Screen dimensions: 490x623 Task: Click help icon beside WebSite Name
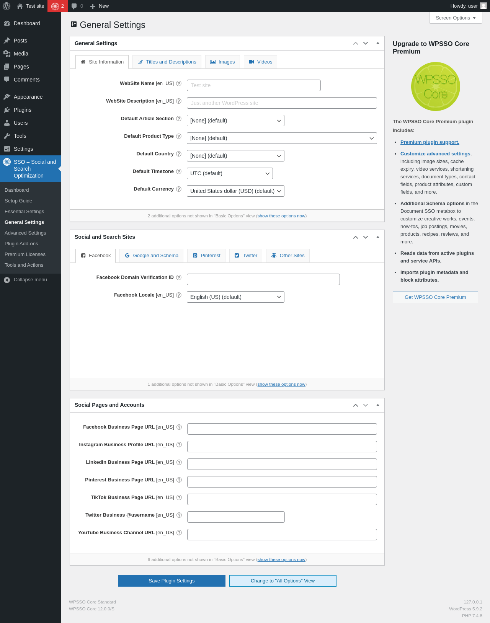pos(178,83)
